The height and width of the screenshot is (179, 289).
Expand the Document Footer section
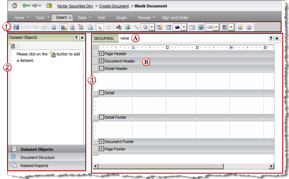pyautogui.click(x=101, y=142)
